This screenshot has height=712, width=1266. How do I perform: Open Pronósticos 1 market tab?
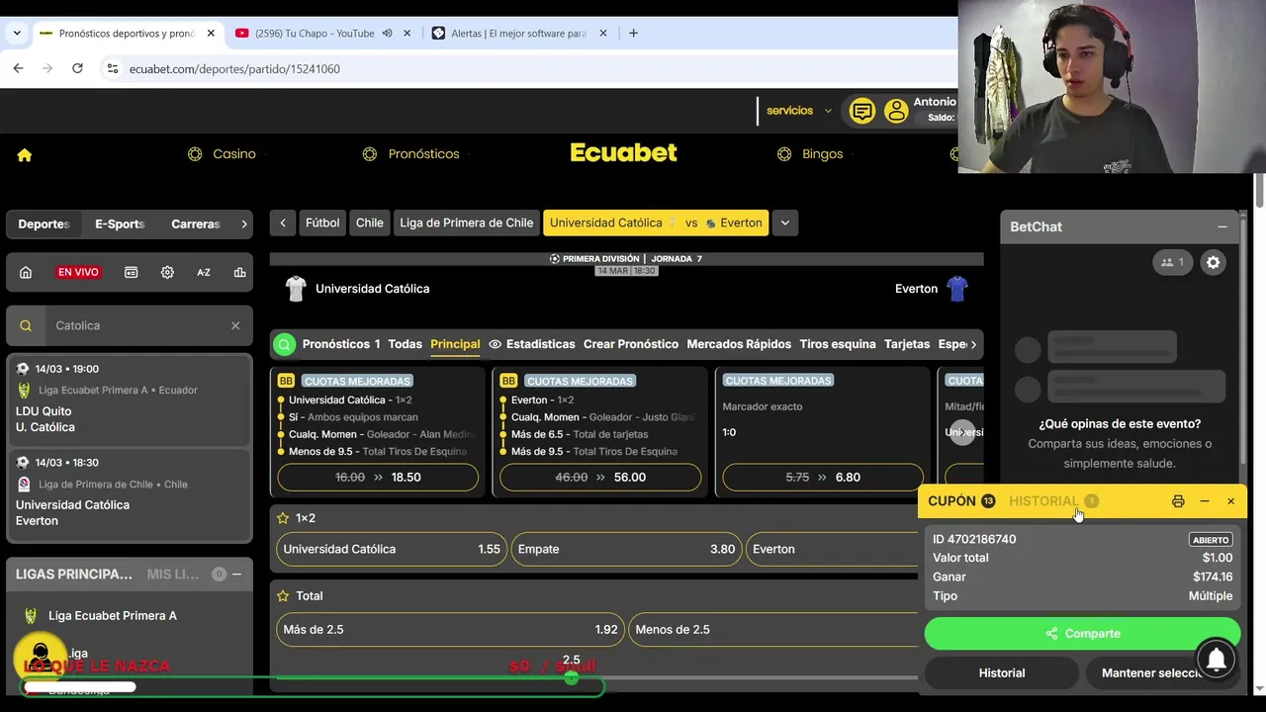point(341,344)
